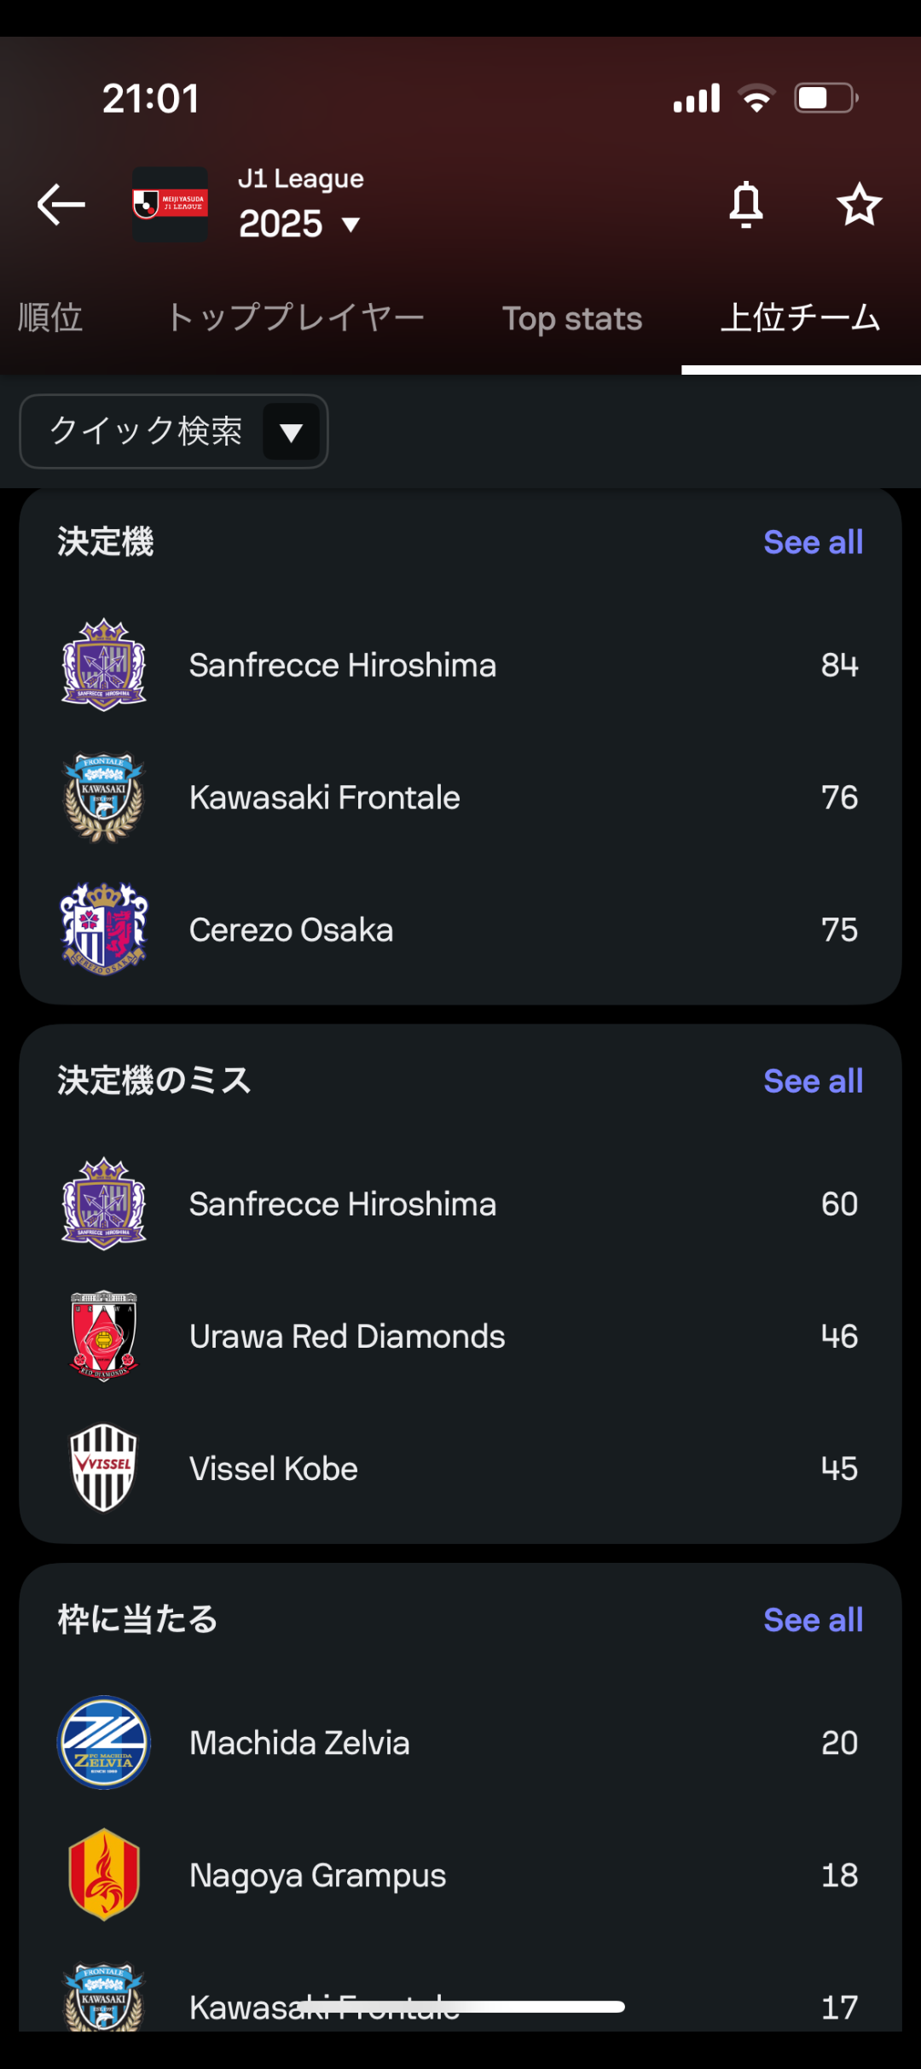The width and height of the screenshot is (921, 2069).
Task: Open the Top stats tab
Action: click(x=572, y=318)
